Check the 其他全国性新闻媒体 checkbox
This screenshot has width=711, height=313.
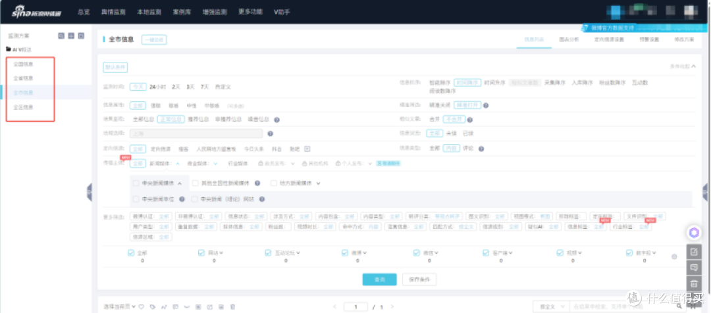196,183
